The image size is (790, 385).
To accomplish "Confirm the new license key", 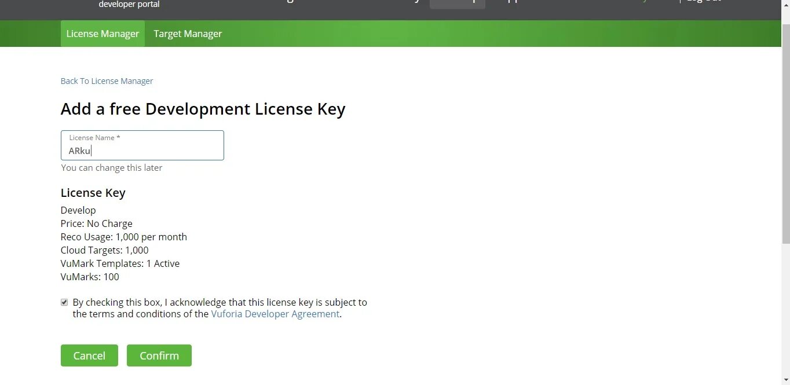I will coord(159,355).
